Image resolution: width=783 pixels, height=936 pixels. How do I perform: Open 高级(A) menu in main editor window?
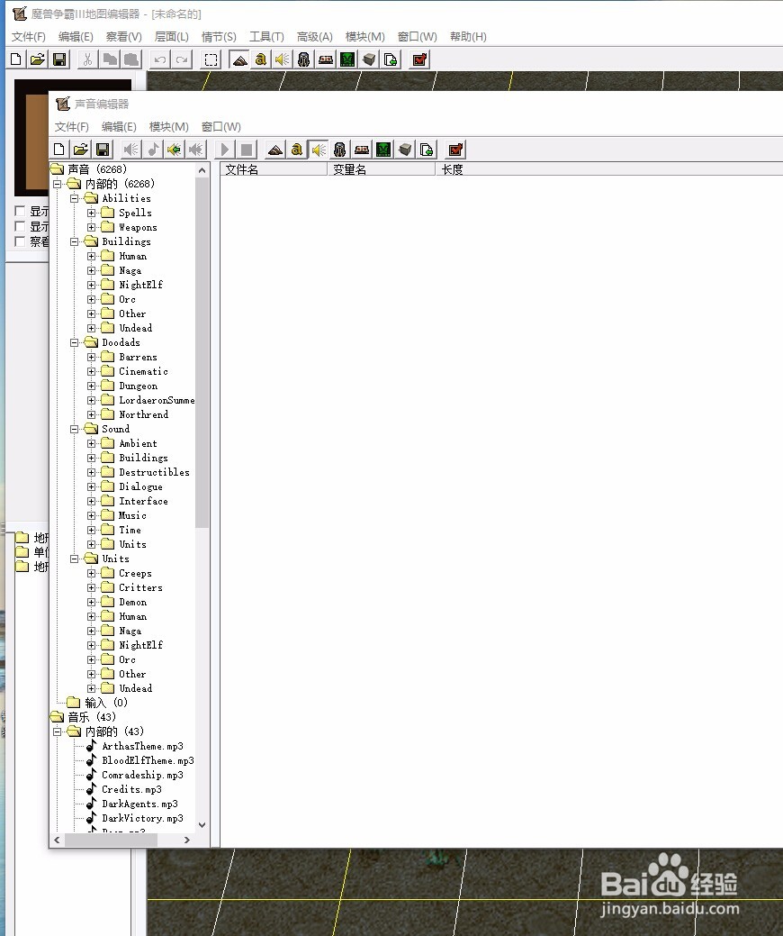pyautogui.click(x=314, y=36)
